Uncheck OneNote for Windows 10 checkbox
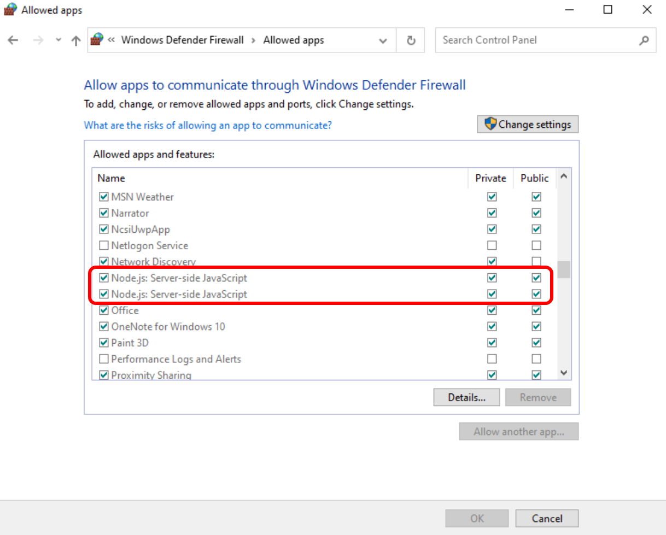Image resolution: width=666 pixels, height=535 pixels. (103, 327)
